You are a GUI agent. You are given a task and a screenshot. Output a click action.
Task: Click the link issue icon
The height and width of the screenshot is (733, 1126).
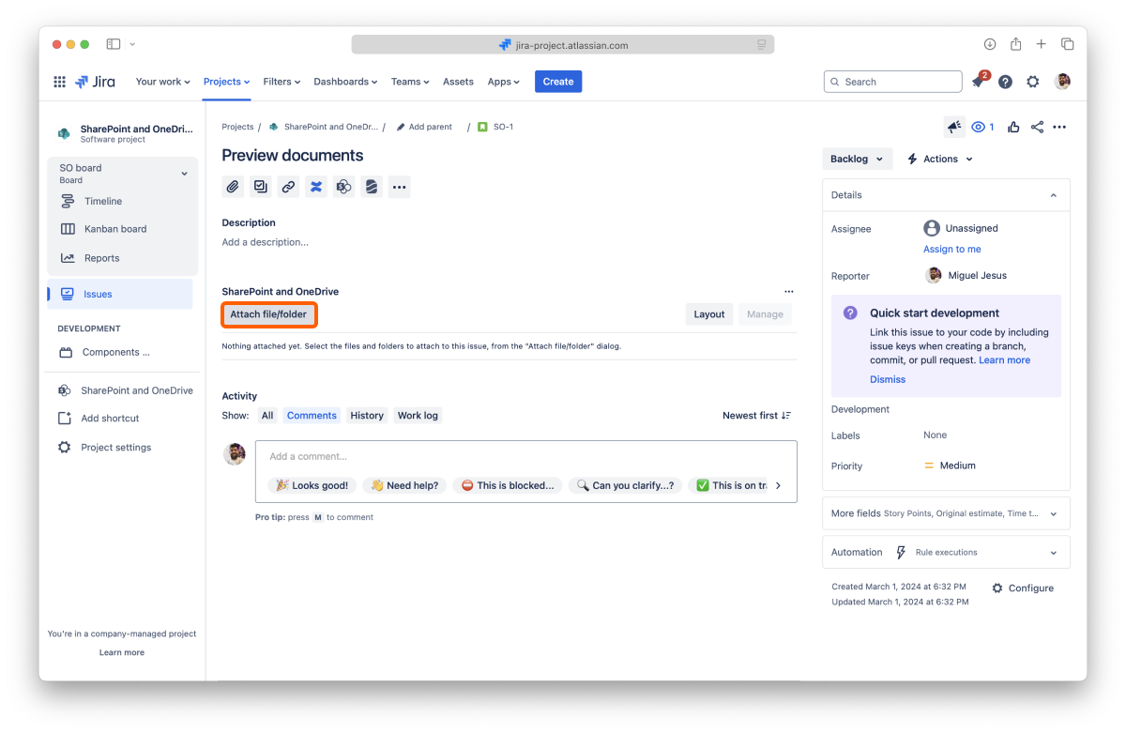click(x=288, y=187)
